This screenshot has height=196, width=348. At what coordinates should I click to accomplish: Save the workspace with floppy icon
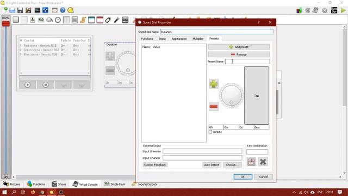pos(20,10)
